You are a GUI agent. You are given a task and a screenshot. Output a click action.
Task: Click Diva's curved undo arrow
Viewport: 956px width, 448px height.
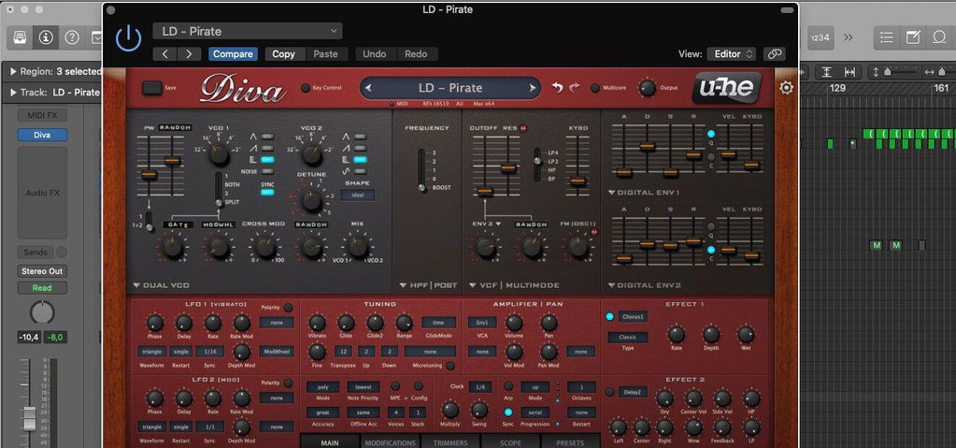tap(557, 88)
